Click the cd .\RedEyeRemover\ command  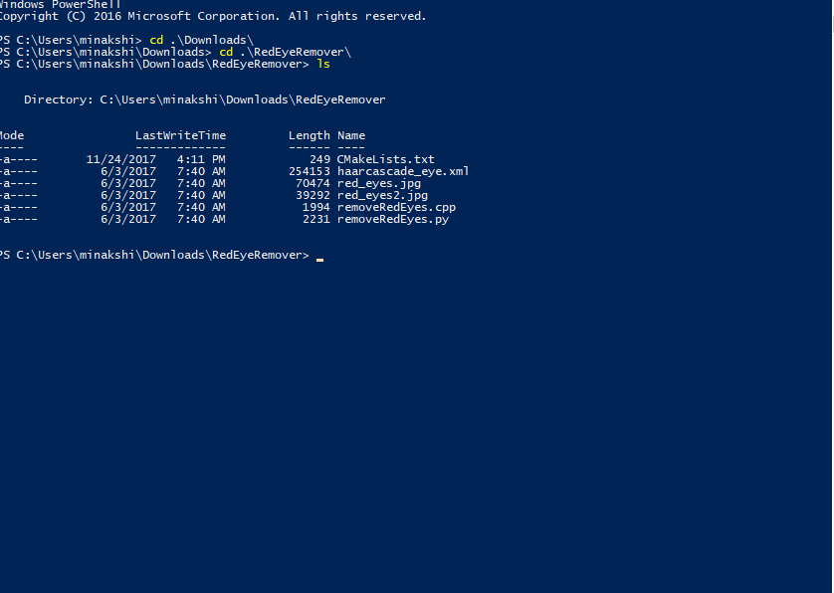point(285,52)
